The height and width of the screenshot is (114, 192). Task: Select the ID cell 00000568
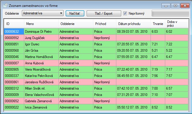(14, 51)
